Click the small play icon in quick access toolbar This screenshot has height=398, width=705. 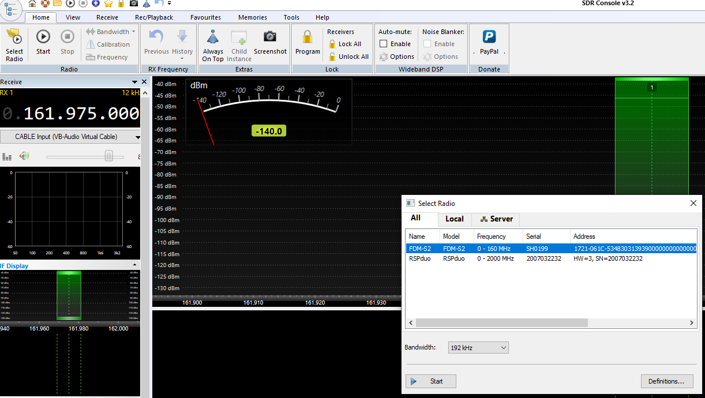point(70,3)
